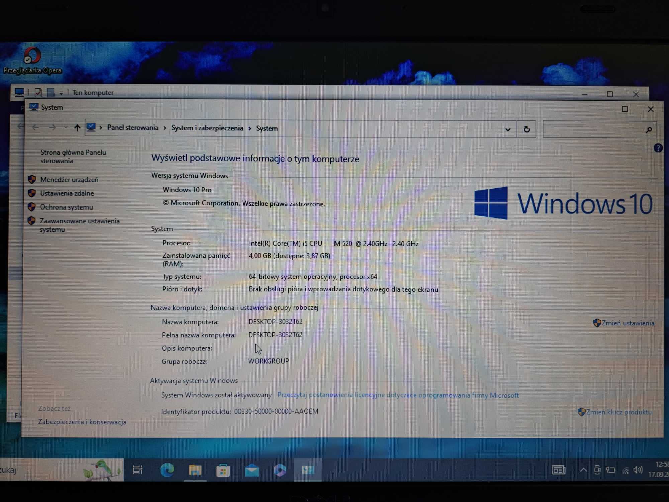Screen dimensions: 669x502
Task: Click taskbar clock and date
Action: (658, 469)
